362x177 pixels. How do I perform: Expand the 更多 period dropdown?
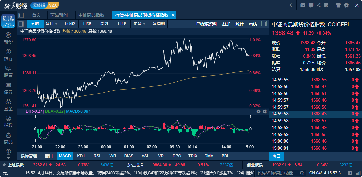140,24
